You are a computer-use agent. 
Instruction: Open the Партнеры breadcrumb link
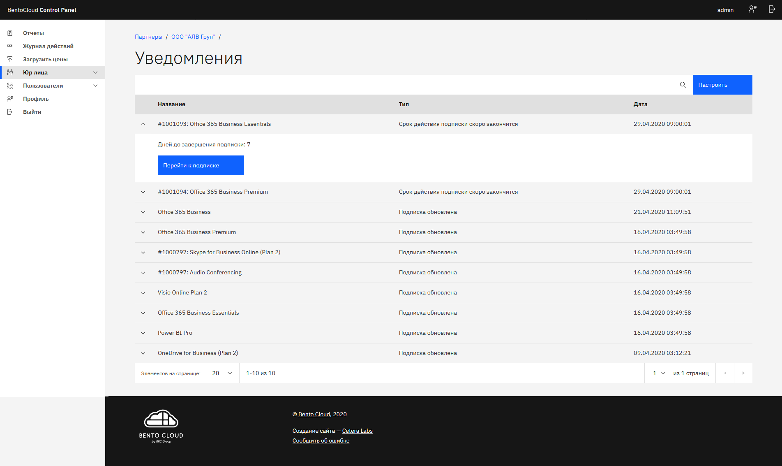[148, 37]
